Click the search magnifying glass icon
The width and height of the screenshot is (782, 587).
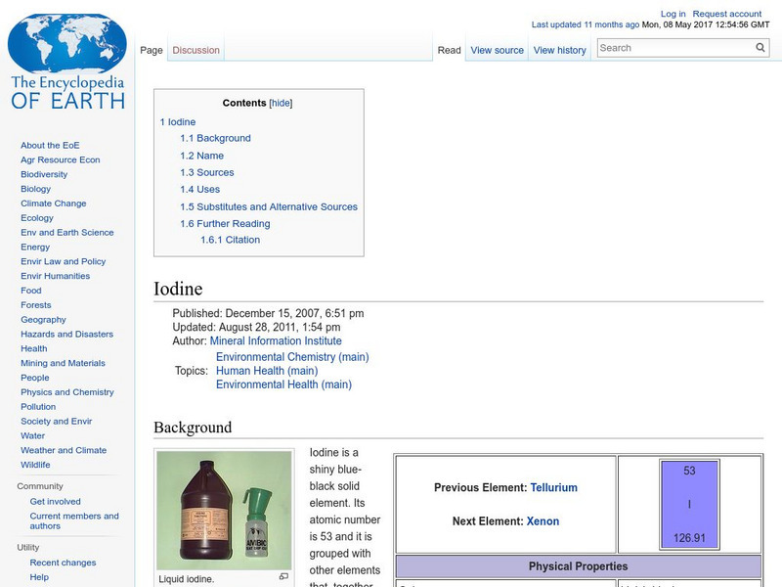[x=760, y=46]
